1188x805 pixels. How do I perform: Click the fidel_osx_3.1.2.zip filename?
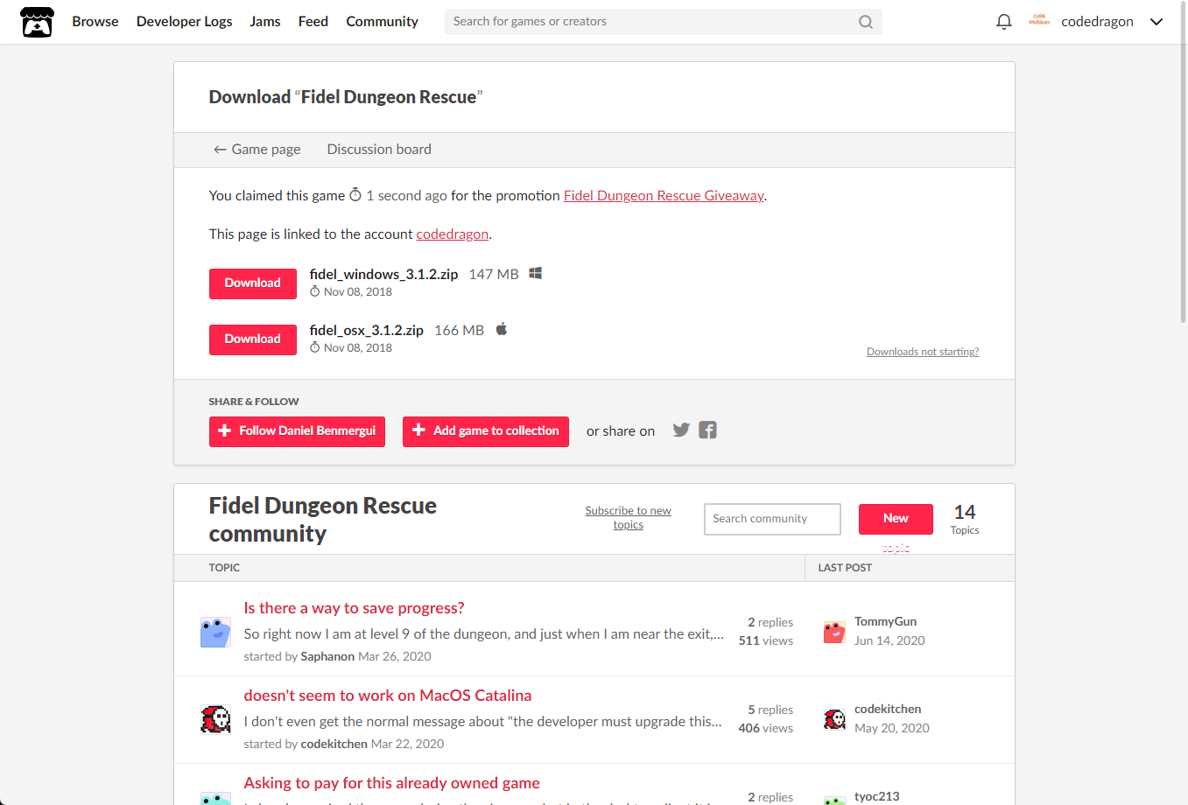[x=366, y=330]
